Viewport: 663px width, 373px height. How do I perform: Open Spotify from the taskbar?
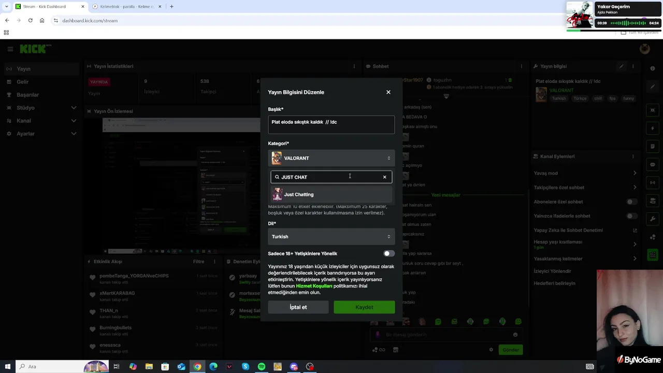[x=262, y=367]
